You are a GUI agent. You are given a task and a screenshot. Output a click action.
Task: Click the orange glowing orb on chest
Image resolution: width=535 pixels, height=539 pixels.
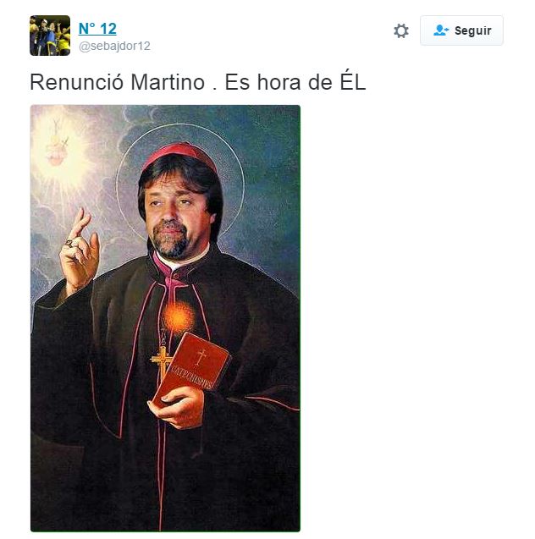(x=178, y=317)
